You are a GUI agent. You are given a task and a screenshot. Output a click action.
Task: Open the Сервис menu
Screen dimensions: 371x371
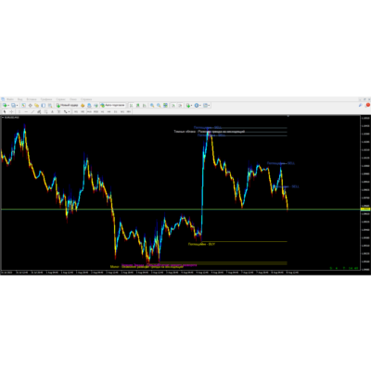pos(61,99)
